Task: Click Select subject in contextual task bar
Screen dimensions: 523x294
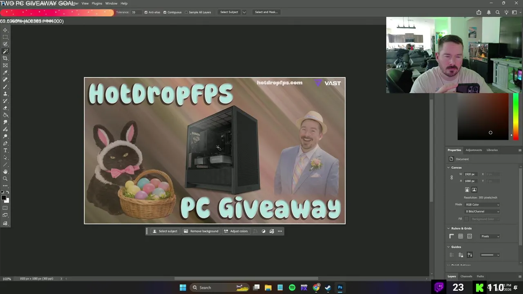Action: [x=165, y=231]
